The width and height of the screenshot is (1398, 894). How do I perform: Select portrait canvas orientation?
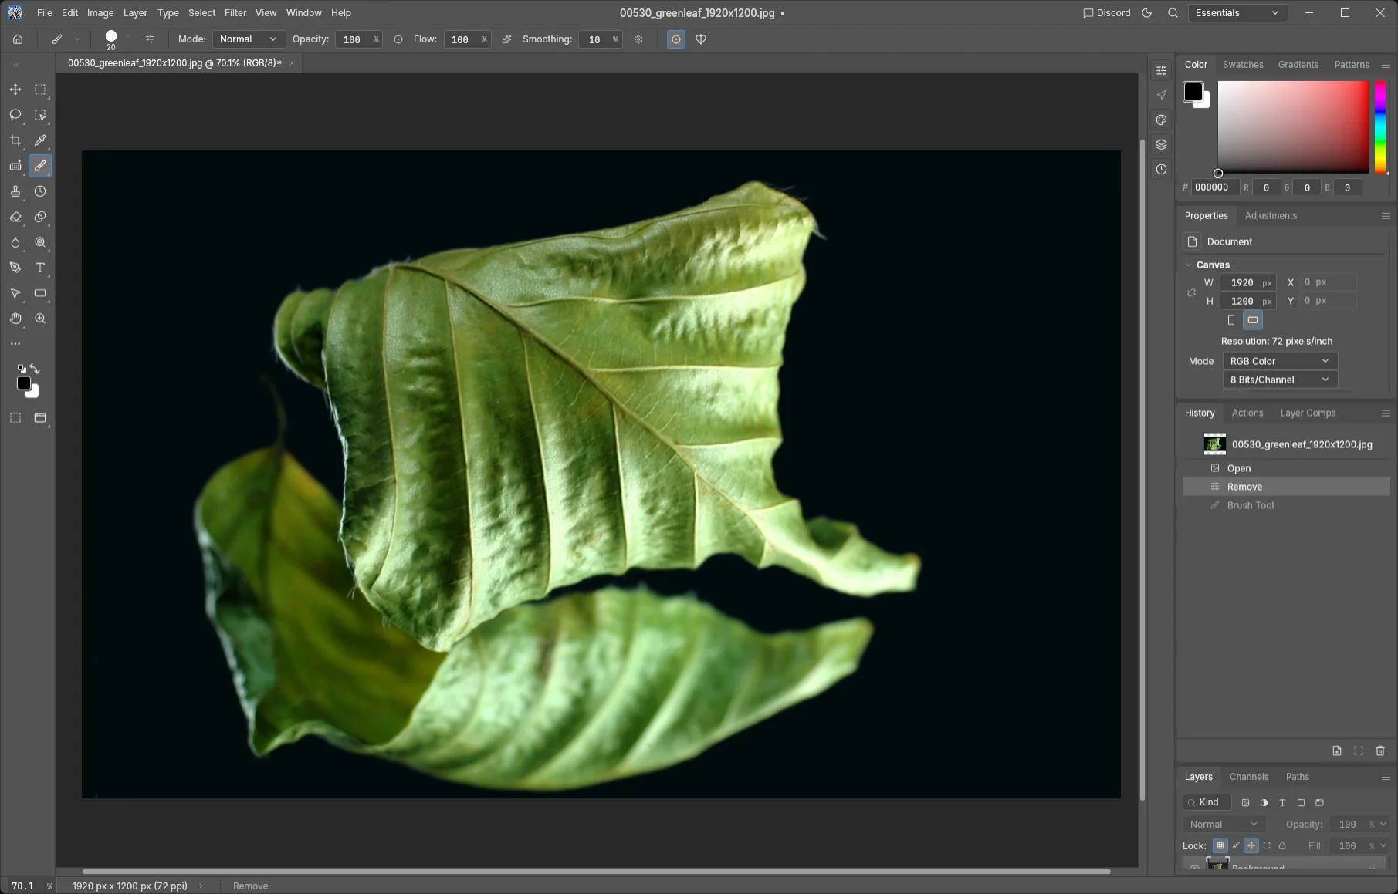click(1231, 320)
